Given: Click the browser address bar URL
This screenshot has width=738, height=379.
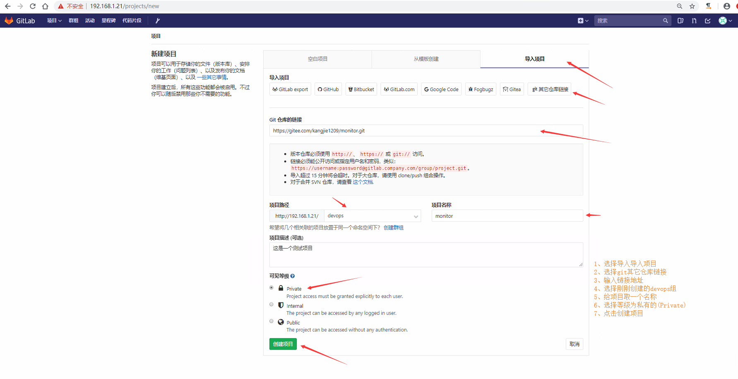Looking at the screenshot, I should click(x=125, y=6).
